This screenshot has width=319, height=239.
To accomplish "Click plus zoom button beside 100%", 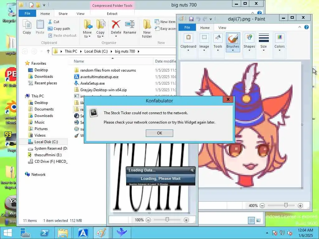I will click(x=186, y=220).
